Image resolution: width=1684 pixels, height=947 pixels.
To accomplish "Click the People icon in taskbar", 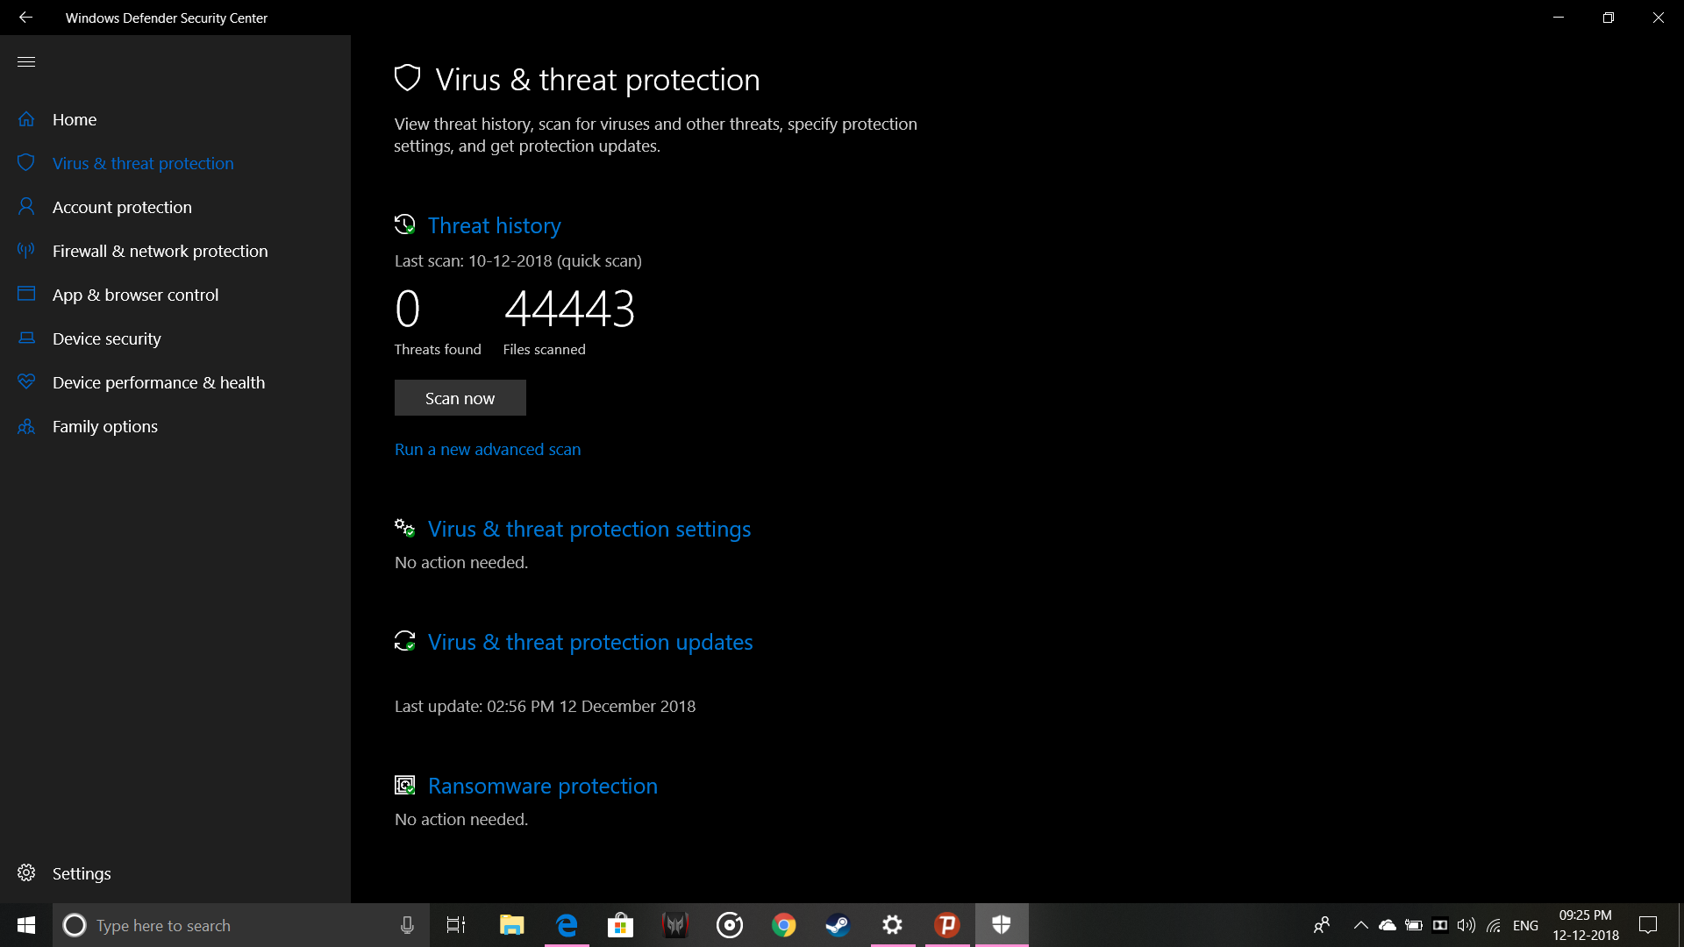I will (1322, 925).
